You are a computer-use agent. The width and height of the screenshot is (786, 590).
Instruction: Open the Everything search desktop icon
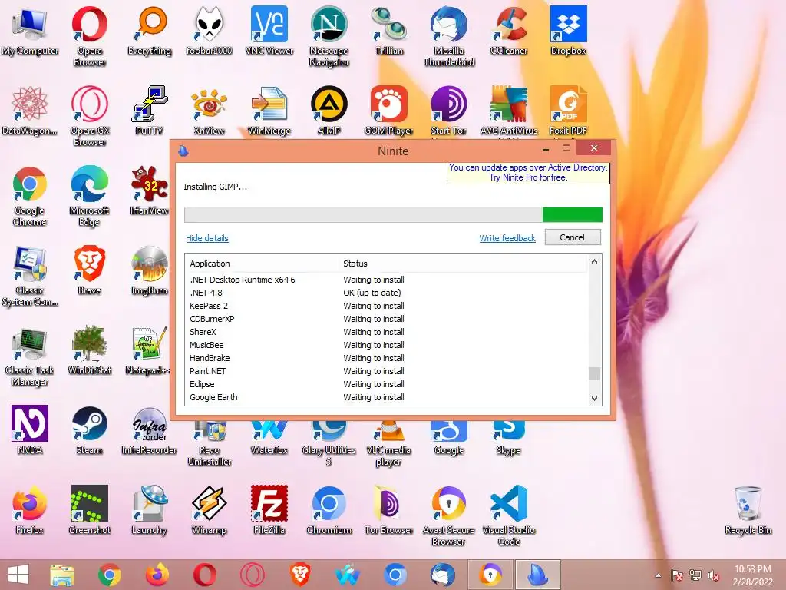[x=150, y=31]
